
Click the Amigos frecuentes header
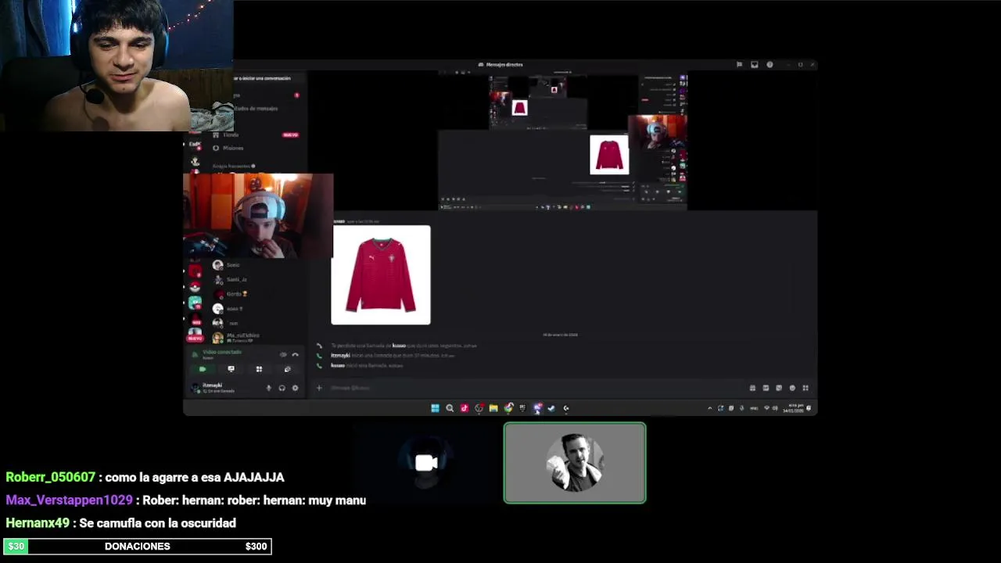click(233, 166)
